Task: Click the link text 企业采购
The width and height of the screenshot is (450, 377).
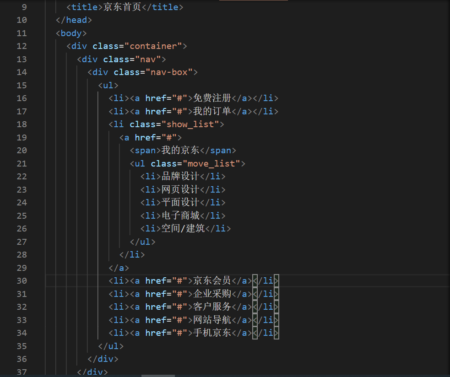Action: pyautogui.click(x=212, y=294)
